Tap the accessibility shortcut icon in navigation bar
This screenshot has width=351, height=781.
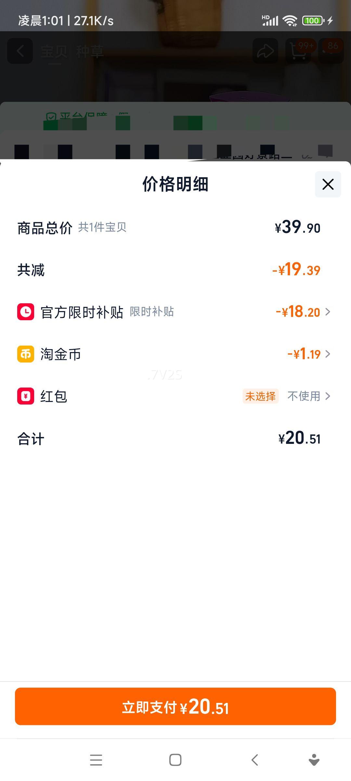click(x=314, y=760)
